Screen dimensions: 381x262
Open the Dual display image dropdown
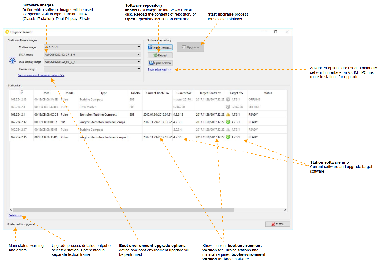pyautogui.click(x=139, y=62)
